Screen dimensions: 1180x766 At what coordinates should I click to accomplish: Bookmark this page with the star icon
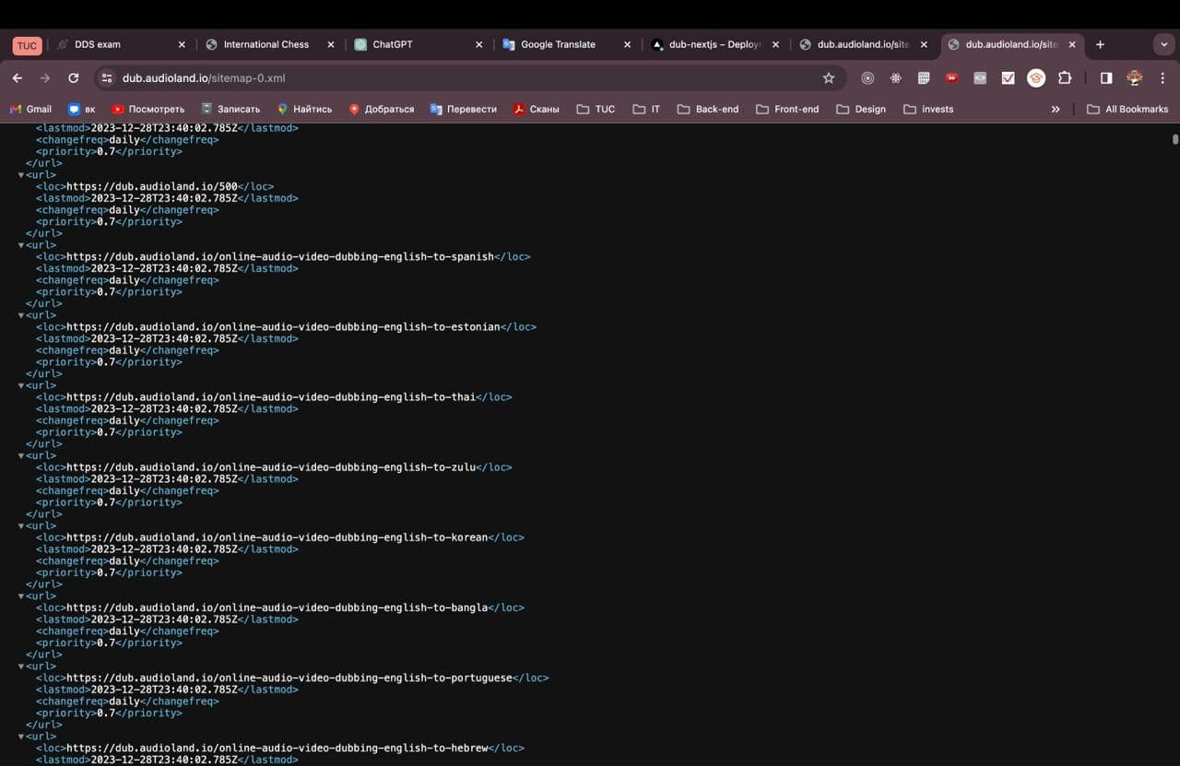pyautogui.click(x=829, y=78)
